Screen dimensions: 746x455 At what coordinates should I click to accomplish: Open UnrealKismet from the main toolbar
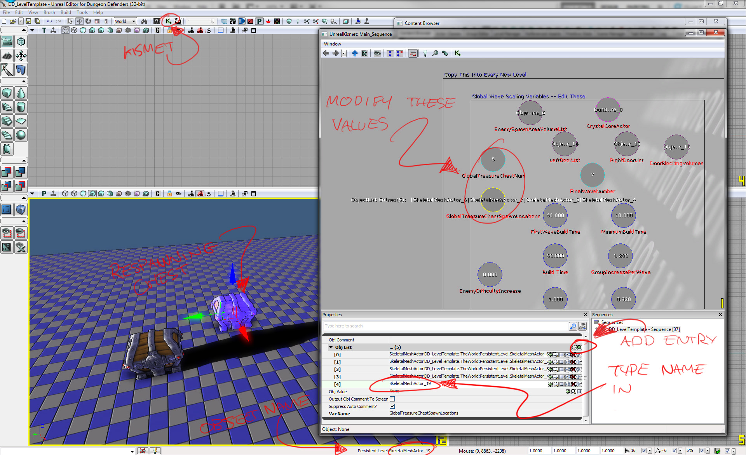pyautogui.click(x=168, y=21)
